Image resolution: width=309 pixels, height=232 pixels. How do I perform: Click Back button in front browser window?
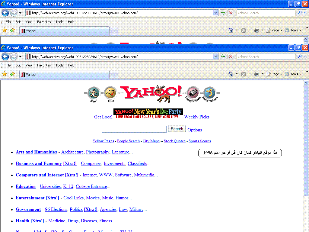click(x=5, y=57)
